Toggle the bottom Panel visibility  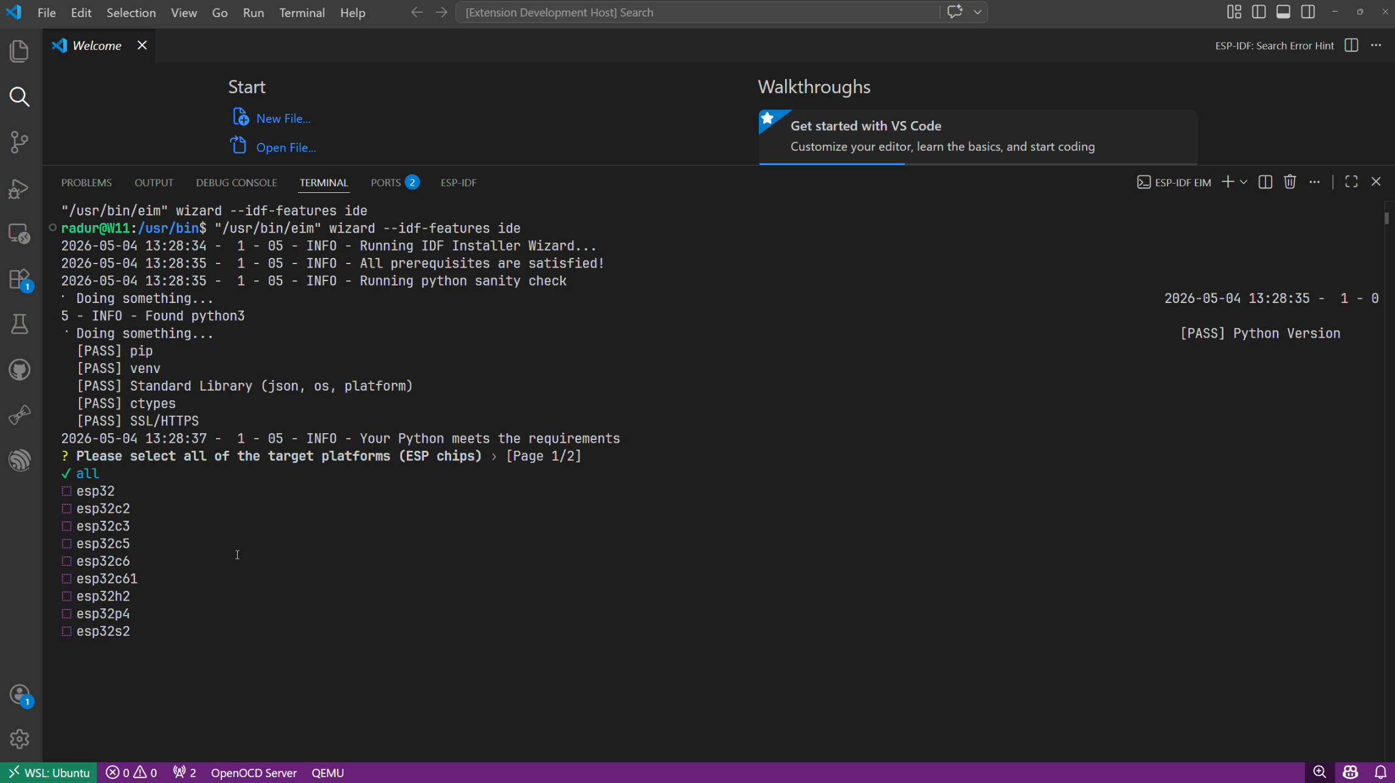(x=1283, y=12)
